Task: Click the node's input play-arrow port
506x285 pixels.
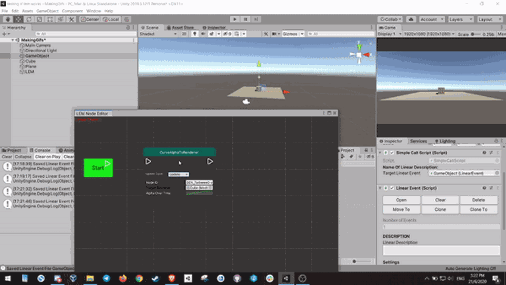Action: (x=148, y=161)
